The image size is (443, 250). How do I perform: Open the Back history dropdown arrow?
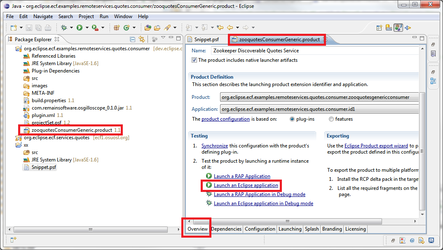pos(238,28)
